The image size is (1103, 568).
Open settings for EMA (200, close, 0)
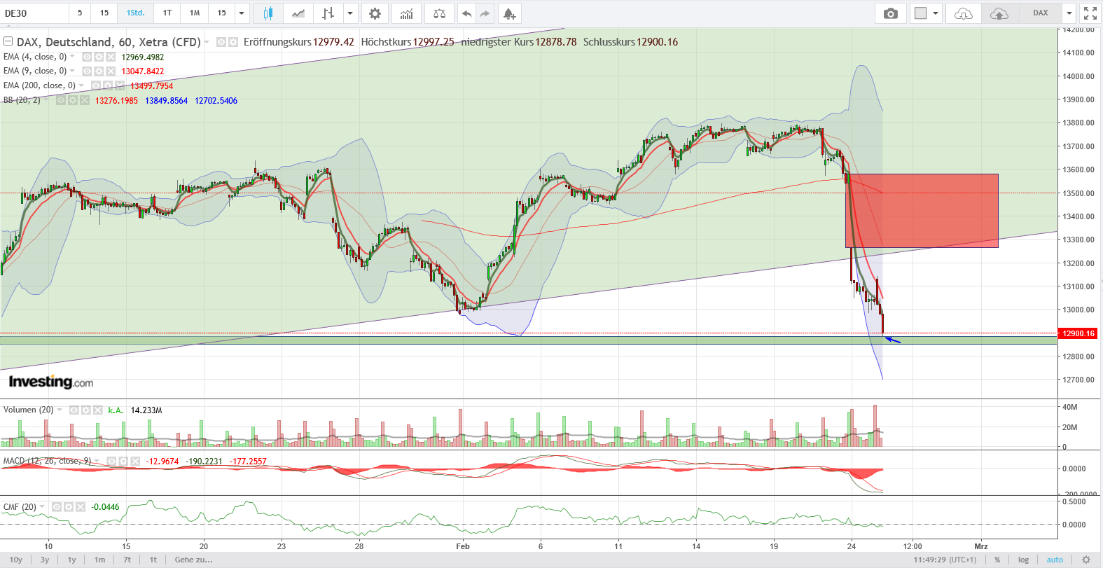tap(108, 85)
